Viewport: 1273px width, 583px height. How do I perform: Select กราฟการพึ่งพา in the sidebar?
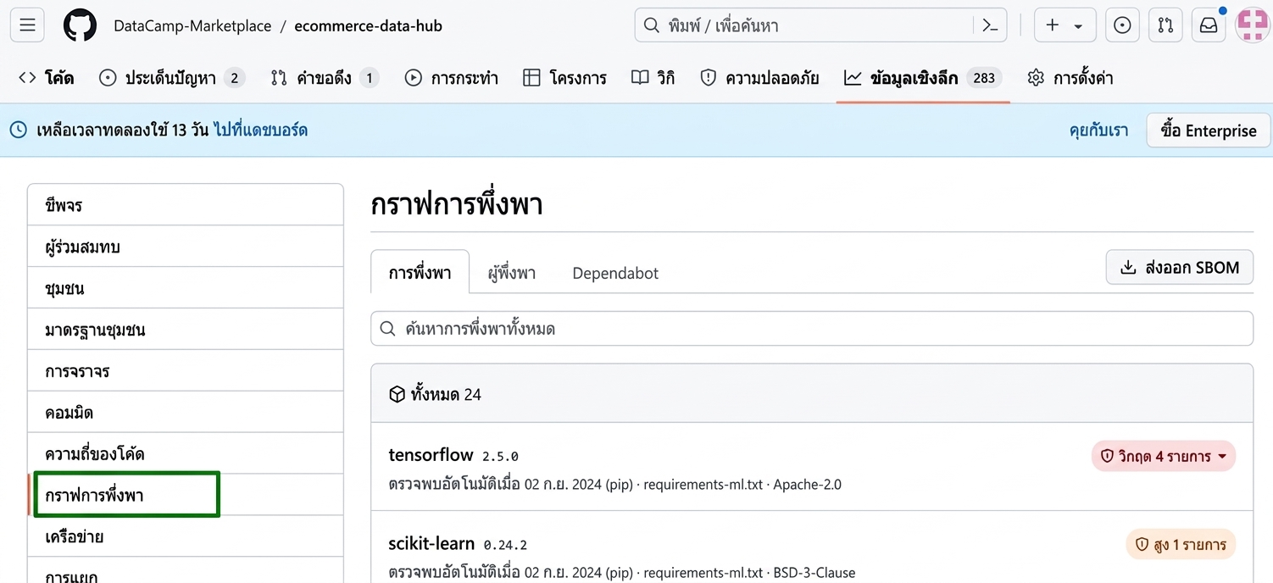(x=186, y=495)
